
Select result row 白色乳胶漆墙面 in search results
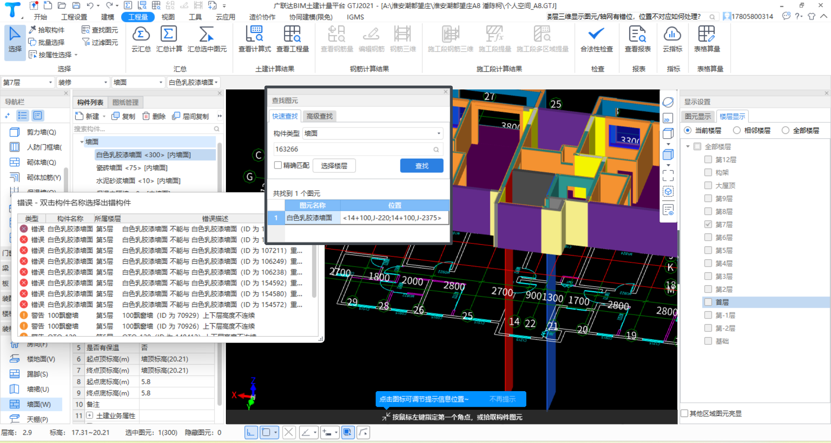(x=358, y=218)
